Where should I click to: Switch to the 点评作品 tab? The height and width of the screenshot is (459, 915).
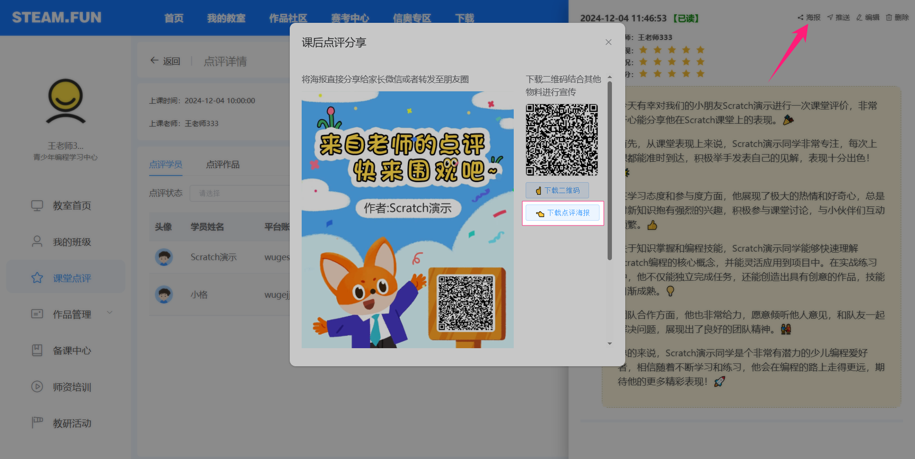click(223, 165)
